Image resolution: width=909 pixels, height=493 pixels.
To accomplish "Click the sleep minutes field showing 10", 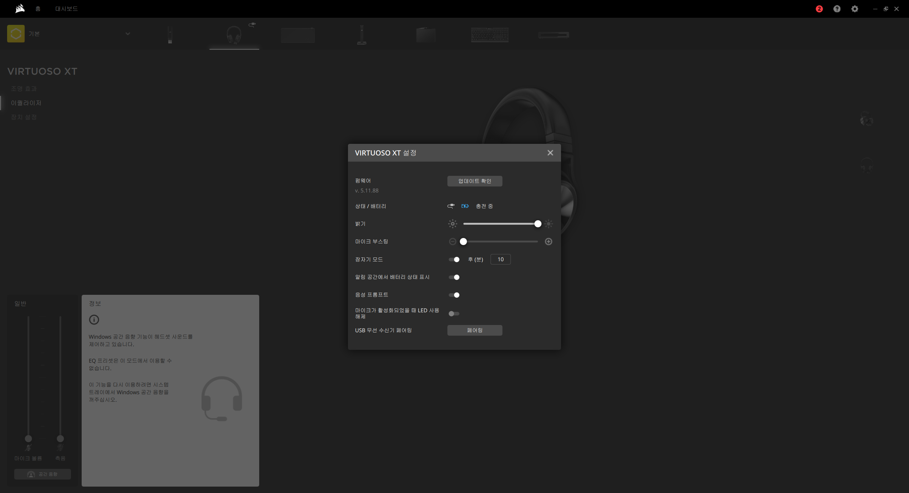I will coord(501,259).
